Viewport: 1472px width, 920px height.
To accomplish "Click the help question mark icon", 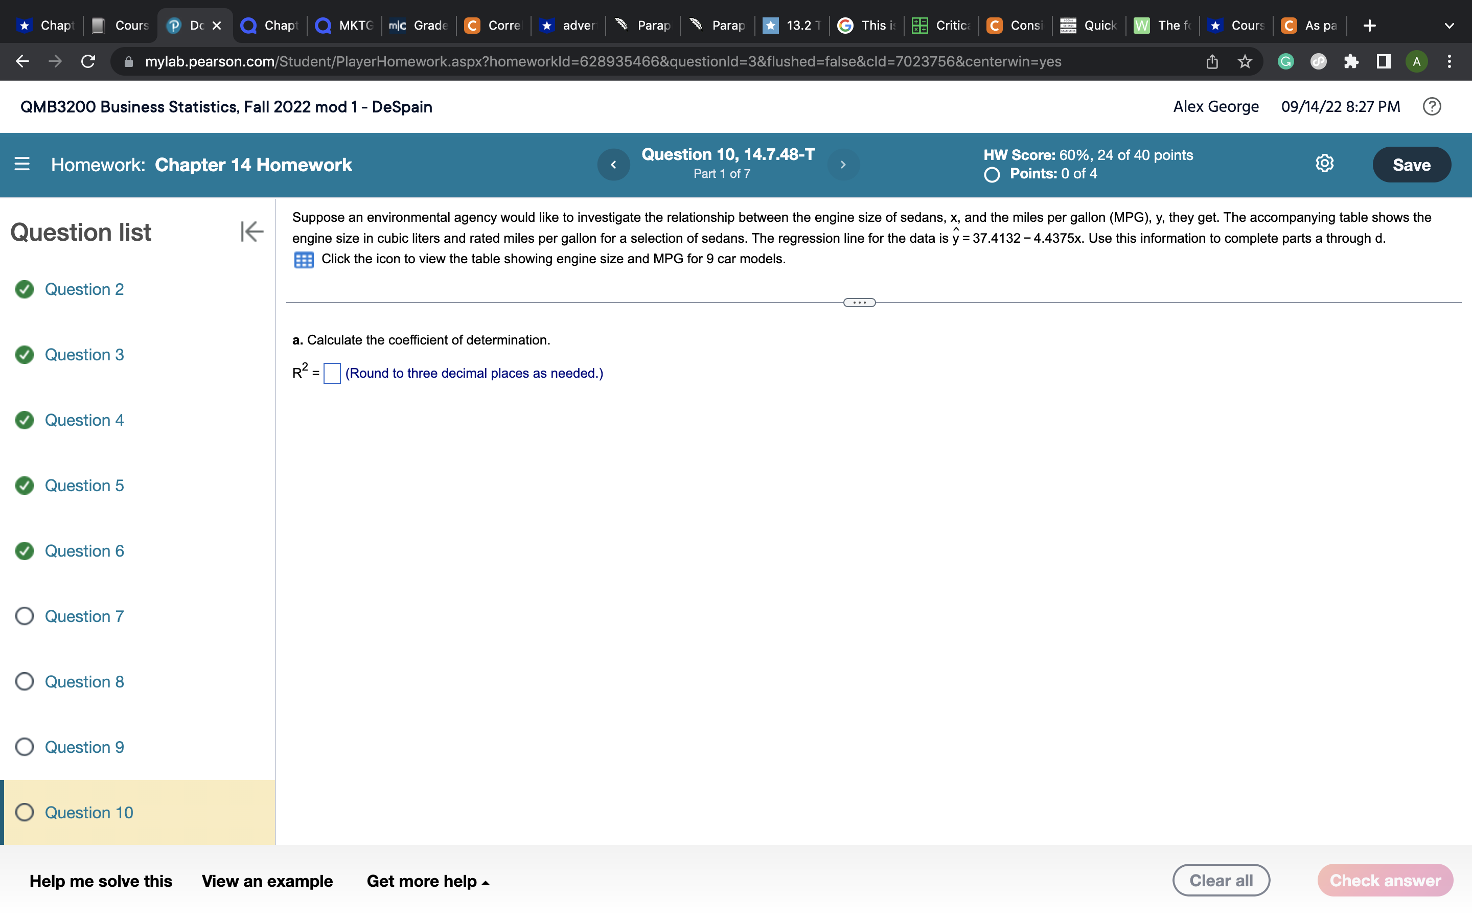I will tap(1431, 106).
